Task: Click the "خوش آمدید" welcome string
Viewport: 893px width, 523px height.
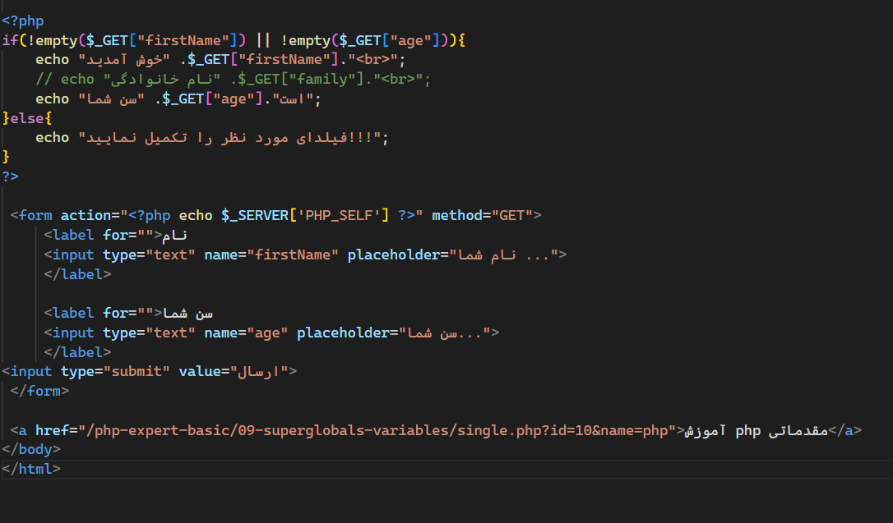Action: point(124,60)
